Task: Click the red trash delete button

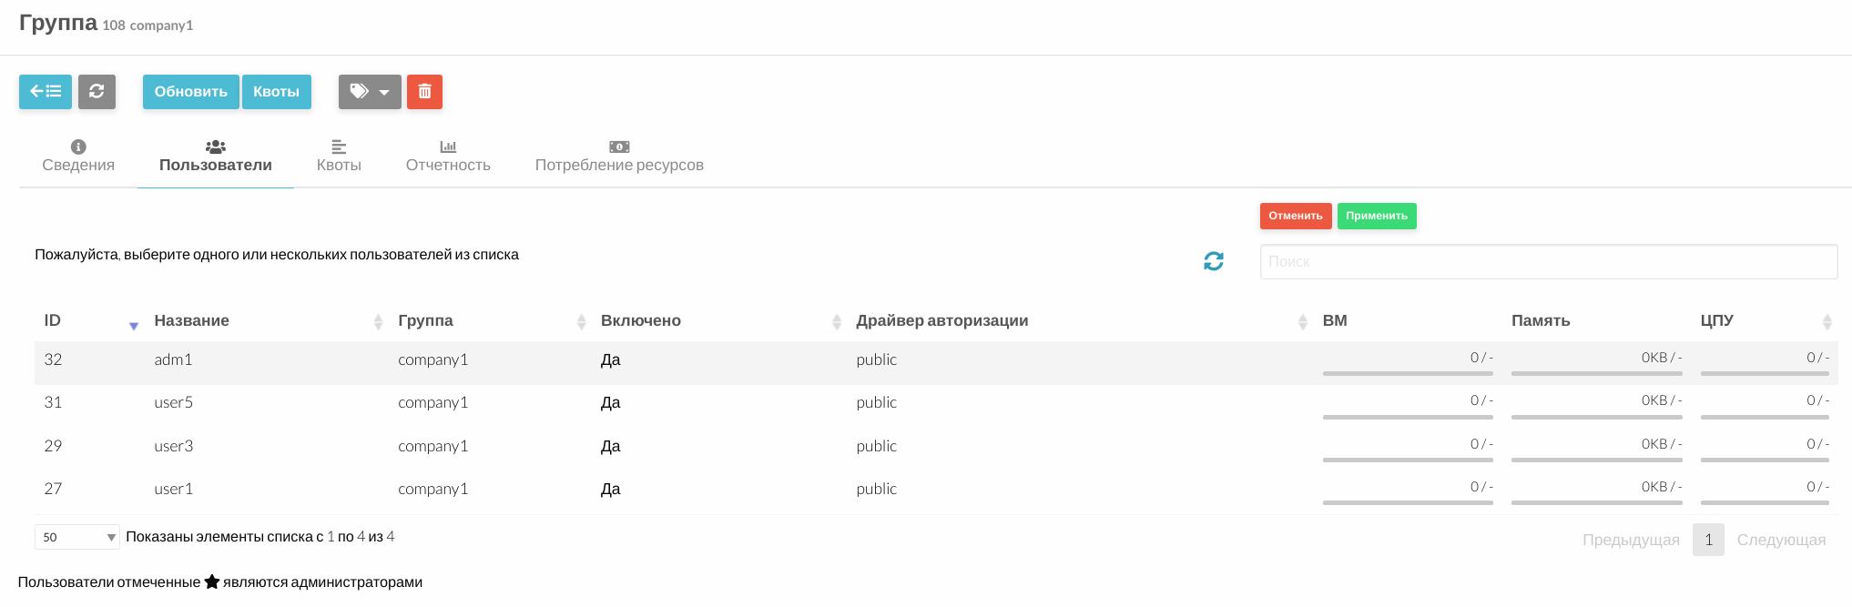Action: [x=424, y=92]
